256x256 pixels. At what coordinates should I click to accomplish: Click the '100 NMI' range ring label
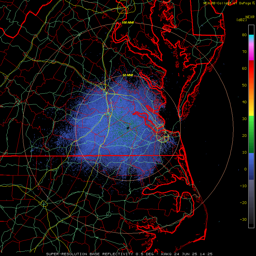128,22
